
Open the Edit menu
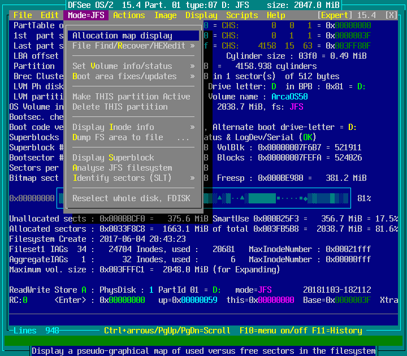[50, 15]
